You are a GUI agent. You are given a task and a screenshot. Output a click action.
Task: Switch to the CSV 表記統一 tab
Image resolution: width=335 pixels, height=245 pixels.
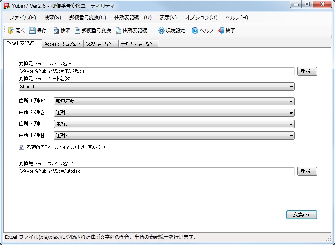coord(100,44)
